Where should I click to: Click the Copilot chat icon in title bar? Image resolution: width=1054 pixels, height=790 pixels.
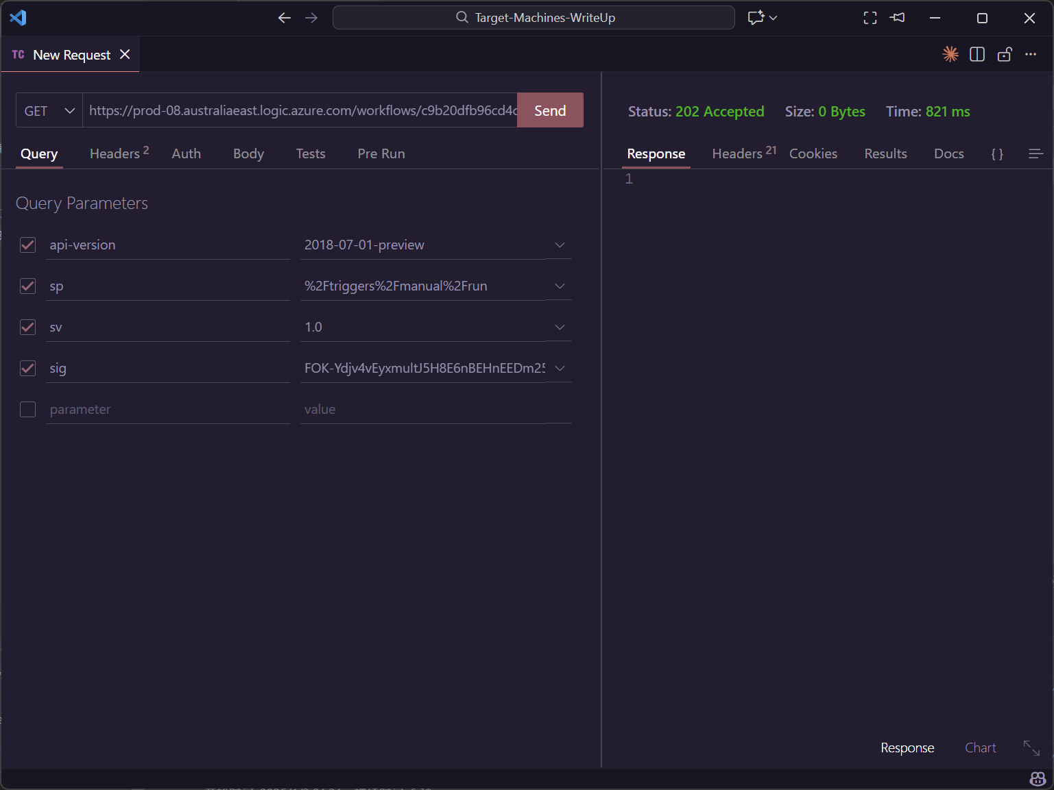[x=756, y=18]
